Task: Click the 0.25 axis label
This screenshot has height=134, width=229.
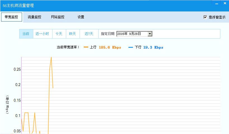Action: coord(17,69)
